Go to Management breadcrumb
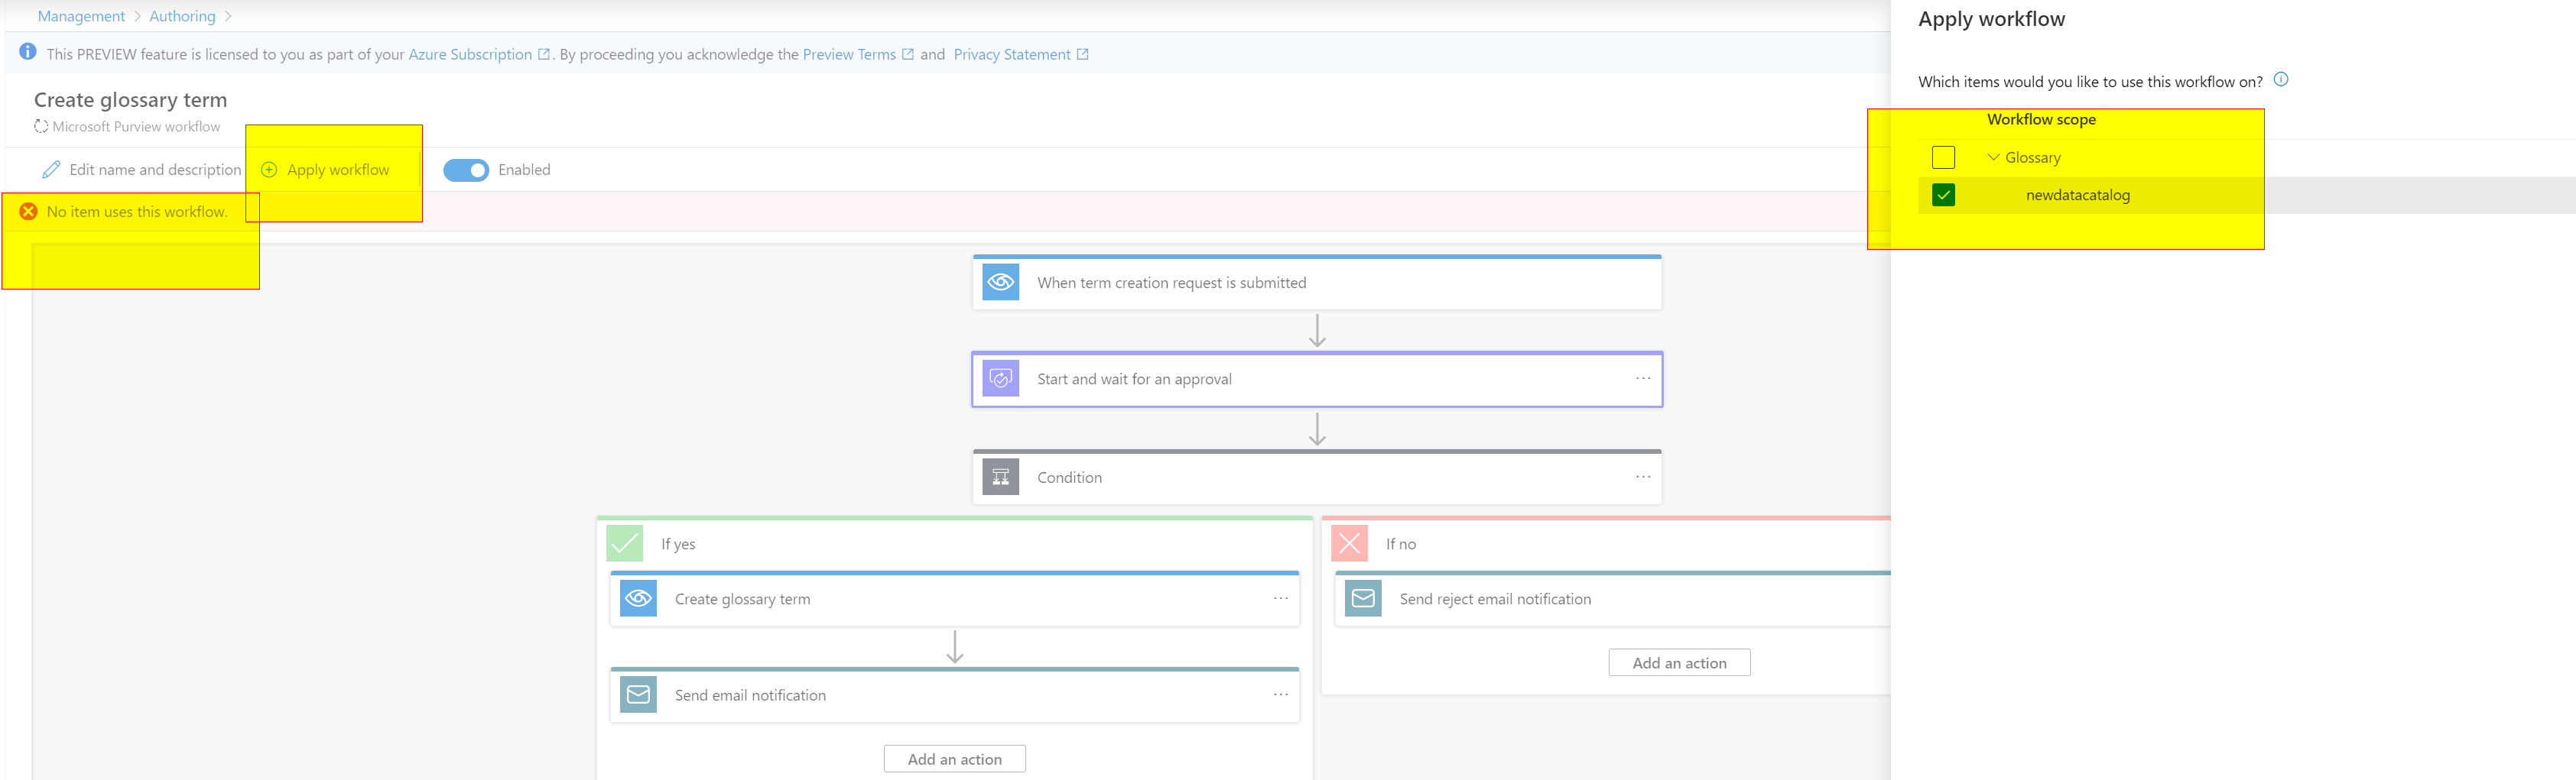The height and width of the screenshot is (780, 2576). pyautogui.click(x=81, y=16)
